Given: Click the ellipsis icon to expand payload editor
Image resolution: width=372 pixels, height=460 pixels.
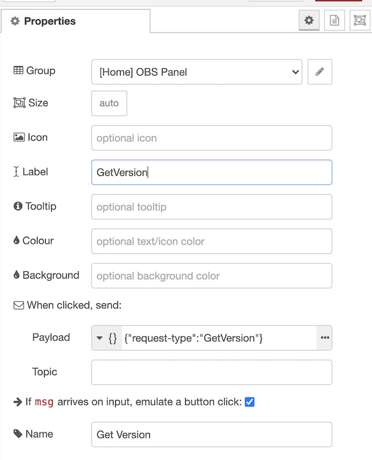Looking at the screenshot, I should point(325,338).
